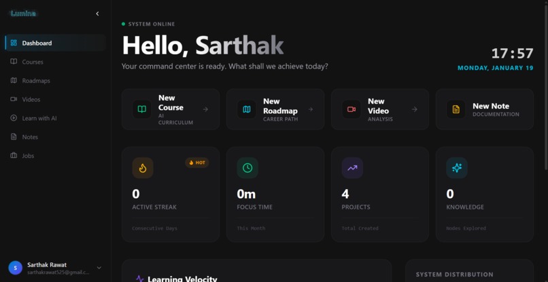Viewport: 548px width, 282px height.
Task: Collapse the sidebar with the chevron
Action: click(x=97, y=14)
